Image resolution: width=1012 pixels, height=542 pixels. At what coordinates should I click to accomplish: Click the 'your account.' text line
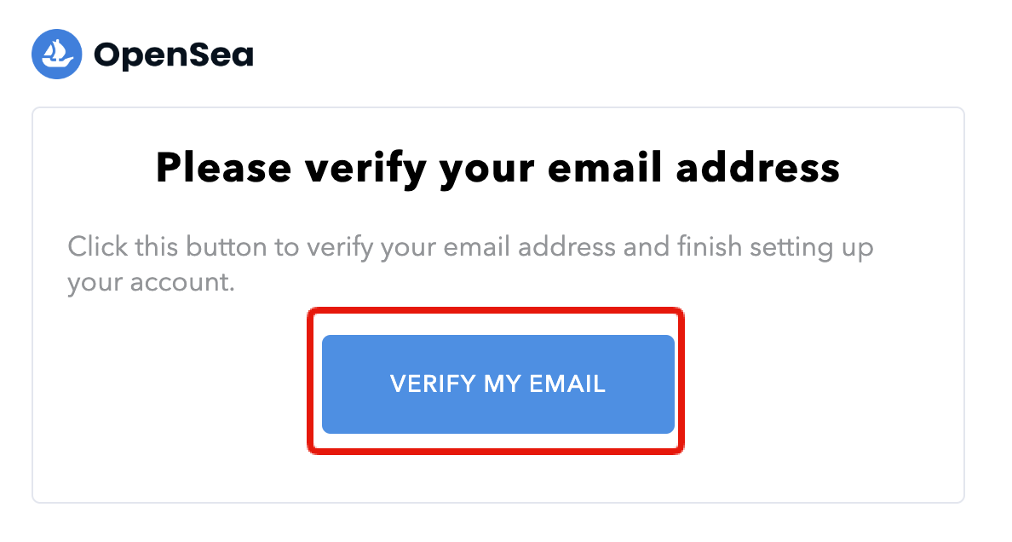coord(151,284)
